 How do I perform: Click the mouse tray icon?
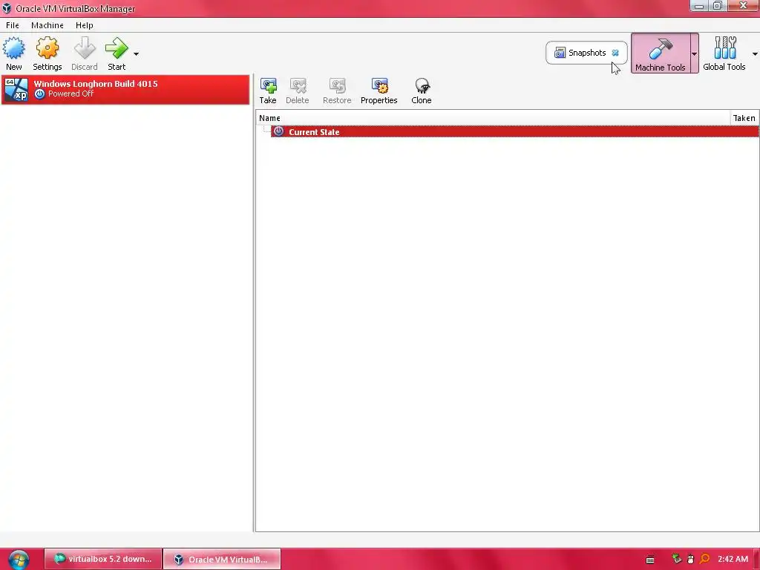[x=691, y=560]
